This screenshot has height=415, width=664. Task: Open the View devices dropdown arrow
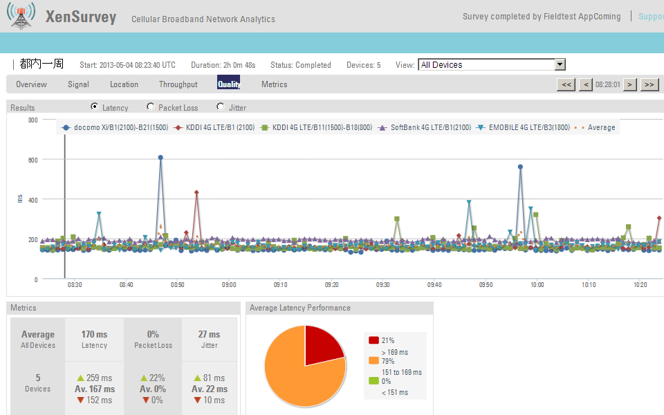pos(560,64)
